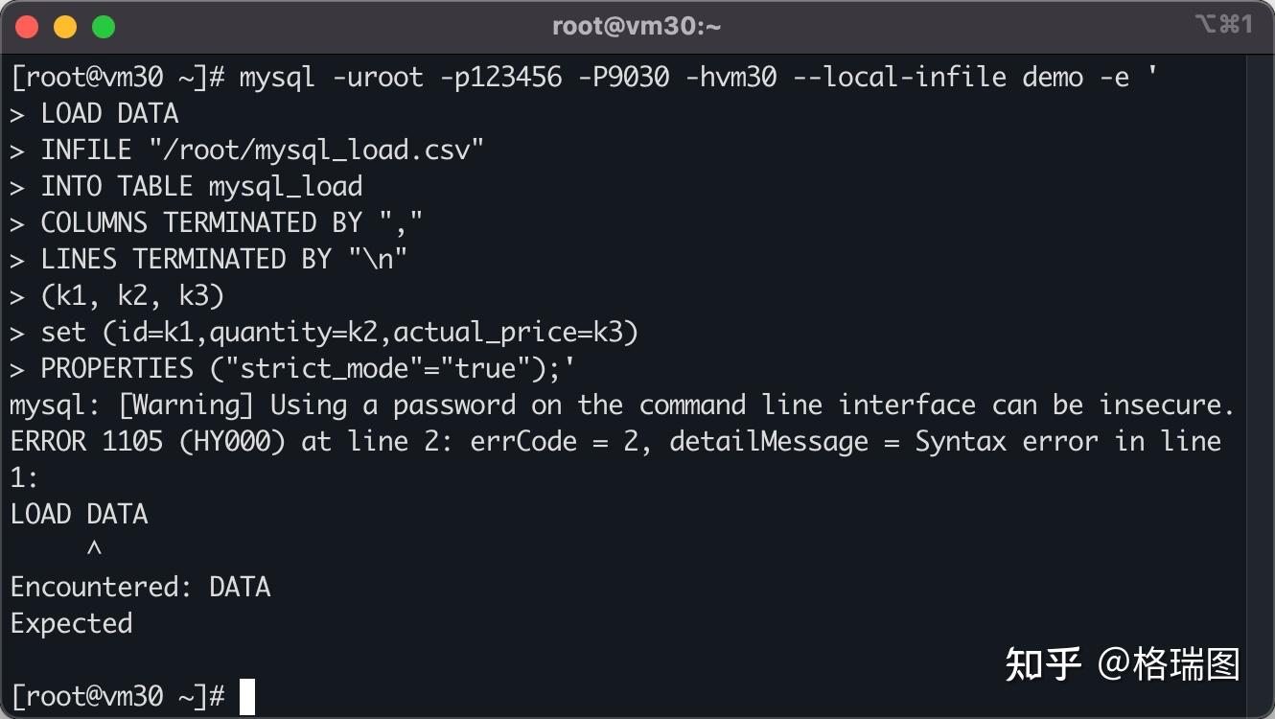Click the red close window button
This screenshot has width=1275, height=719.
[27, 27]
